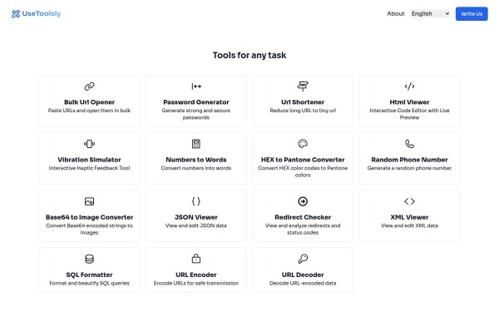Click the Bulk Url Opener chain-link icon

point(89,87)
